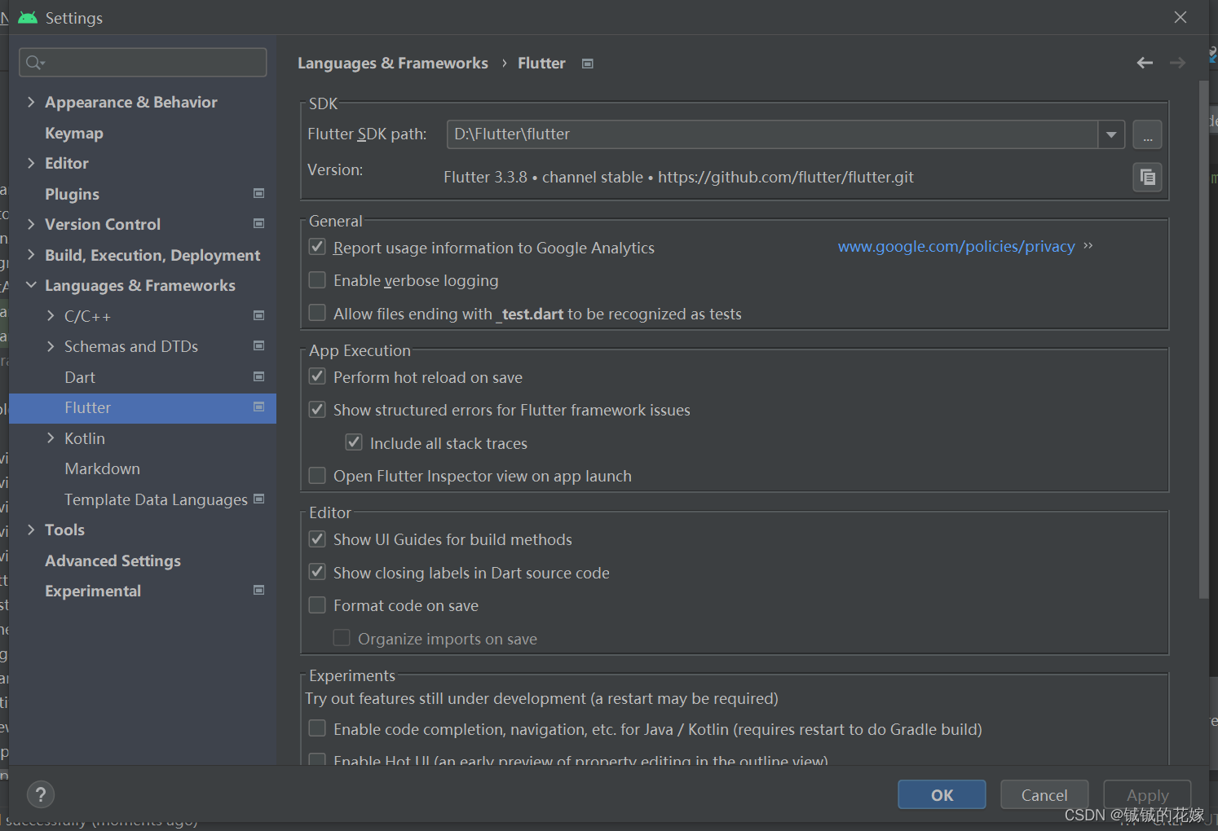Viewport: 1218px width, 831px height.
Task: Click project icon beside Experimental row
Action: pos(259,590)
